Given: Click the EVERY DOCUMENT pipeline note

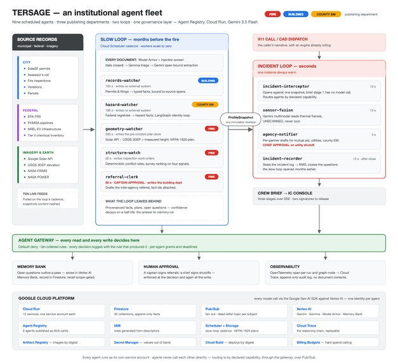Looking at the screenshot, I should 162,62.
